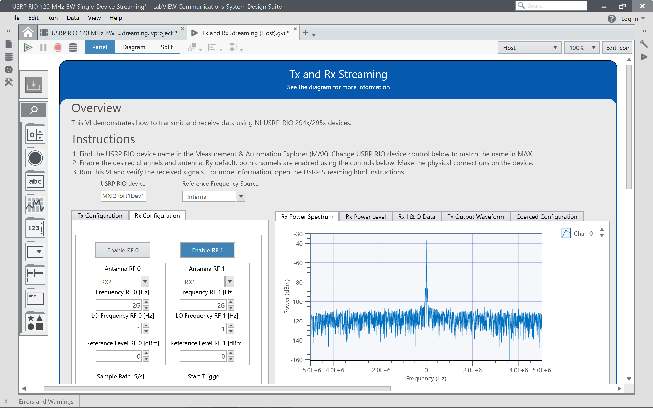The image size is (653, 408).
Task: Switch to the Rx I & Q Data tab
Action: tap(417, 217)
